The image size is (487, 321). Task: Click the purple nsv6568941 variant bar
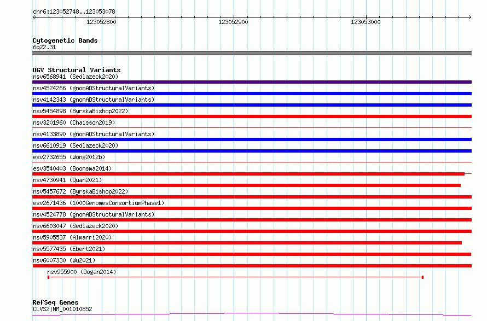(x=252, y=82)
